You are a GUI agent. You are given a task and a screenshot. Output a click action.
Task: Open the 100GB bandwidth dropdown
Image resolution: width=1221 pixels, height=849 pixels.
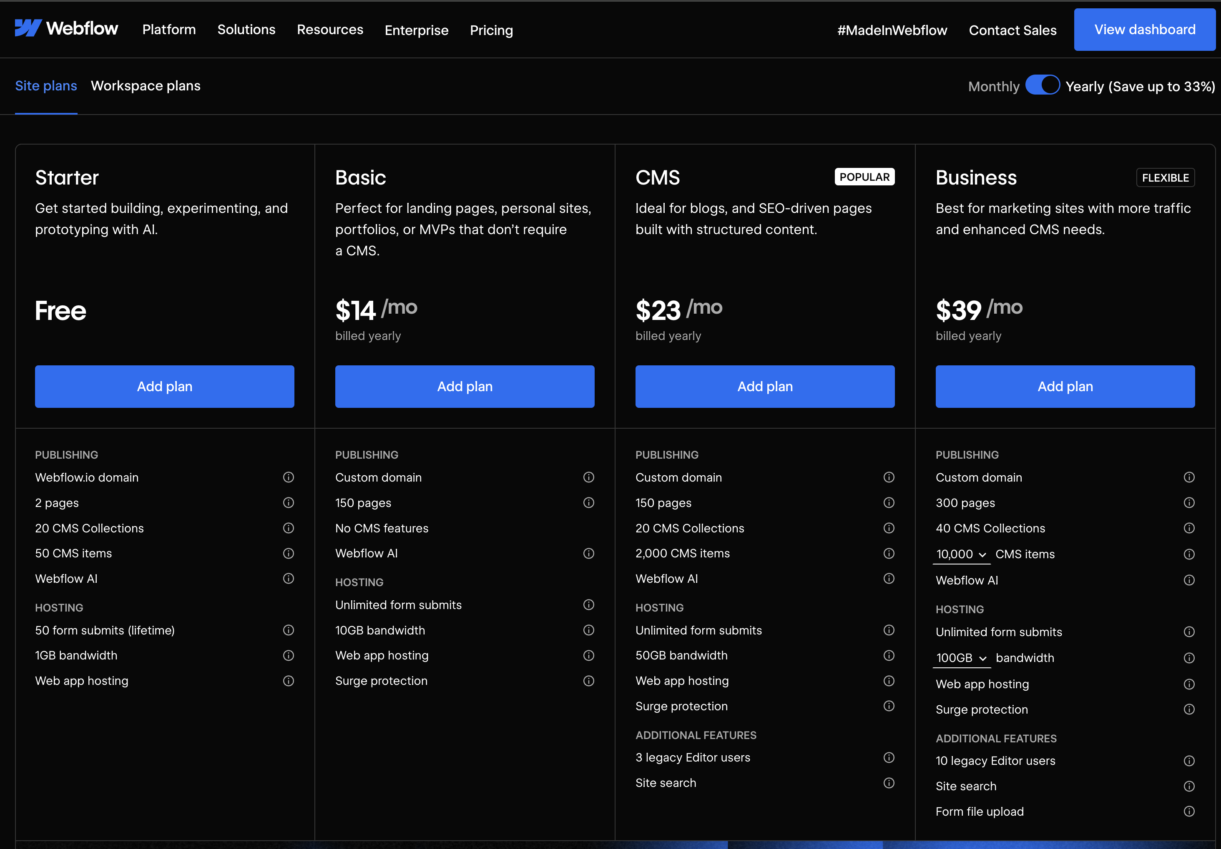coord(961,658)
